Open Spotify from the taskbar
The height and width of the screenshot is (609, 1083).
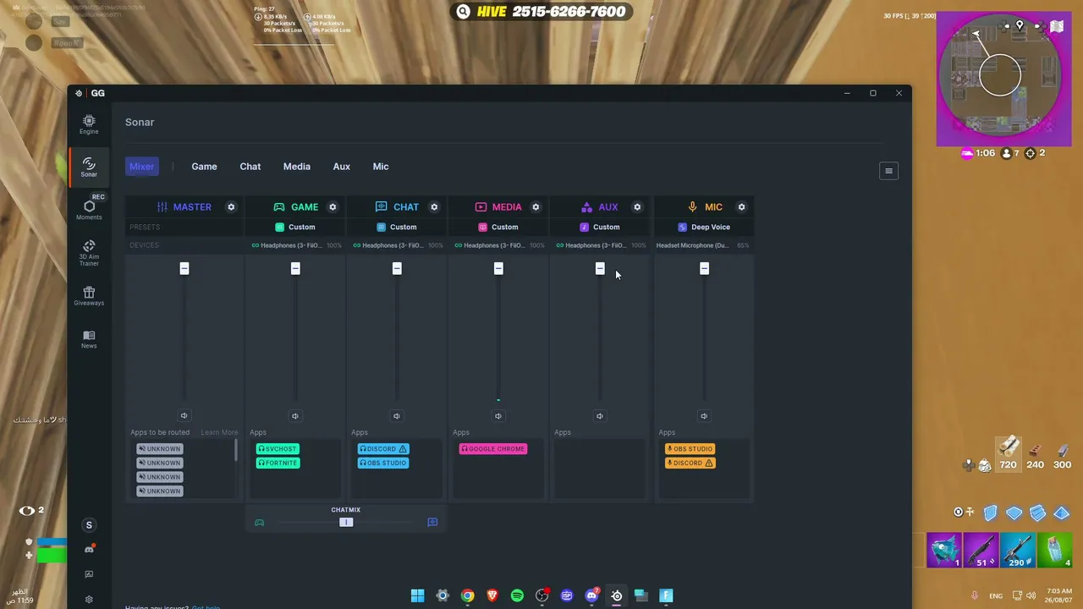coord(517,595)
